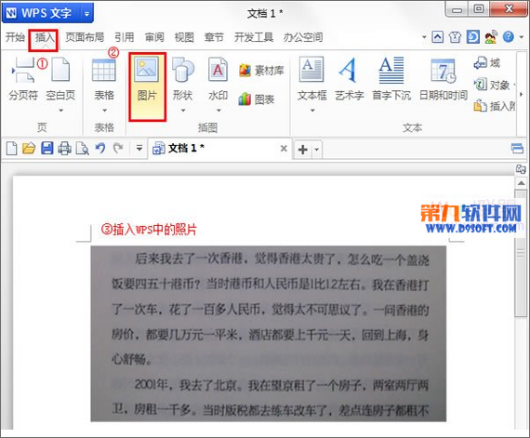Undo the last action
Viewport: 530px width, 438px height.
pyautogui.click(x=100, y=149)
